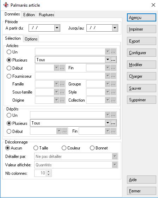Select the Couleur décolonnage radio button

[x=64, y=148]
